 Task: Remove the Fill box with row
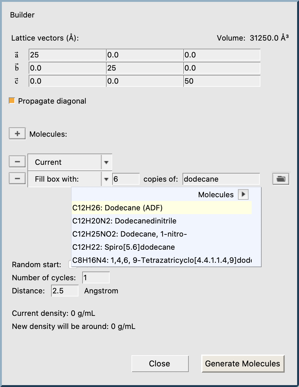[x=17, y=178]
